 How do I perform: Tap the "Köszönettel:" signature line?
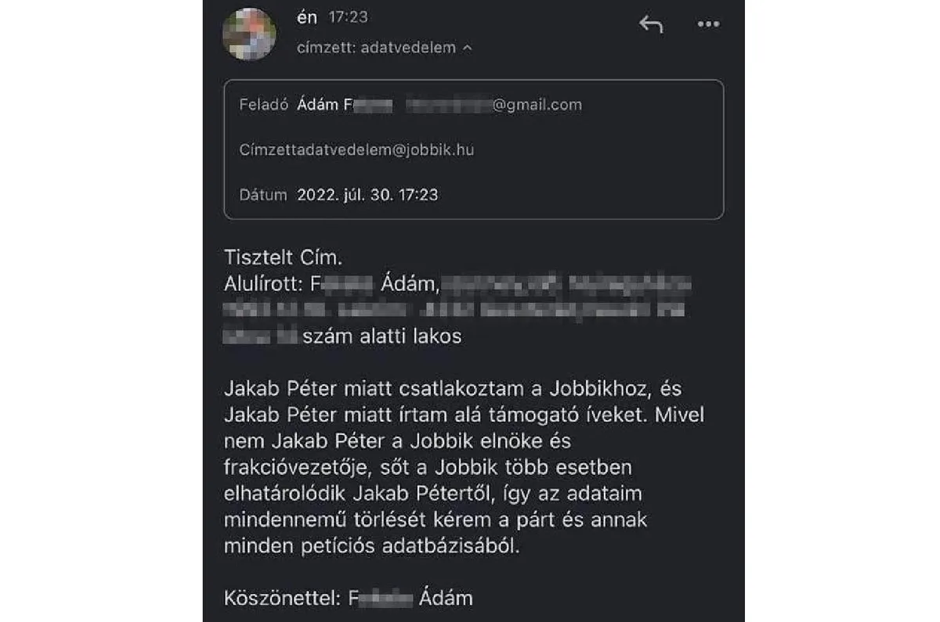[x=281, y=599]
